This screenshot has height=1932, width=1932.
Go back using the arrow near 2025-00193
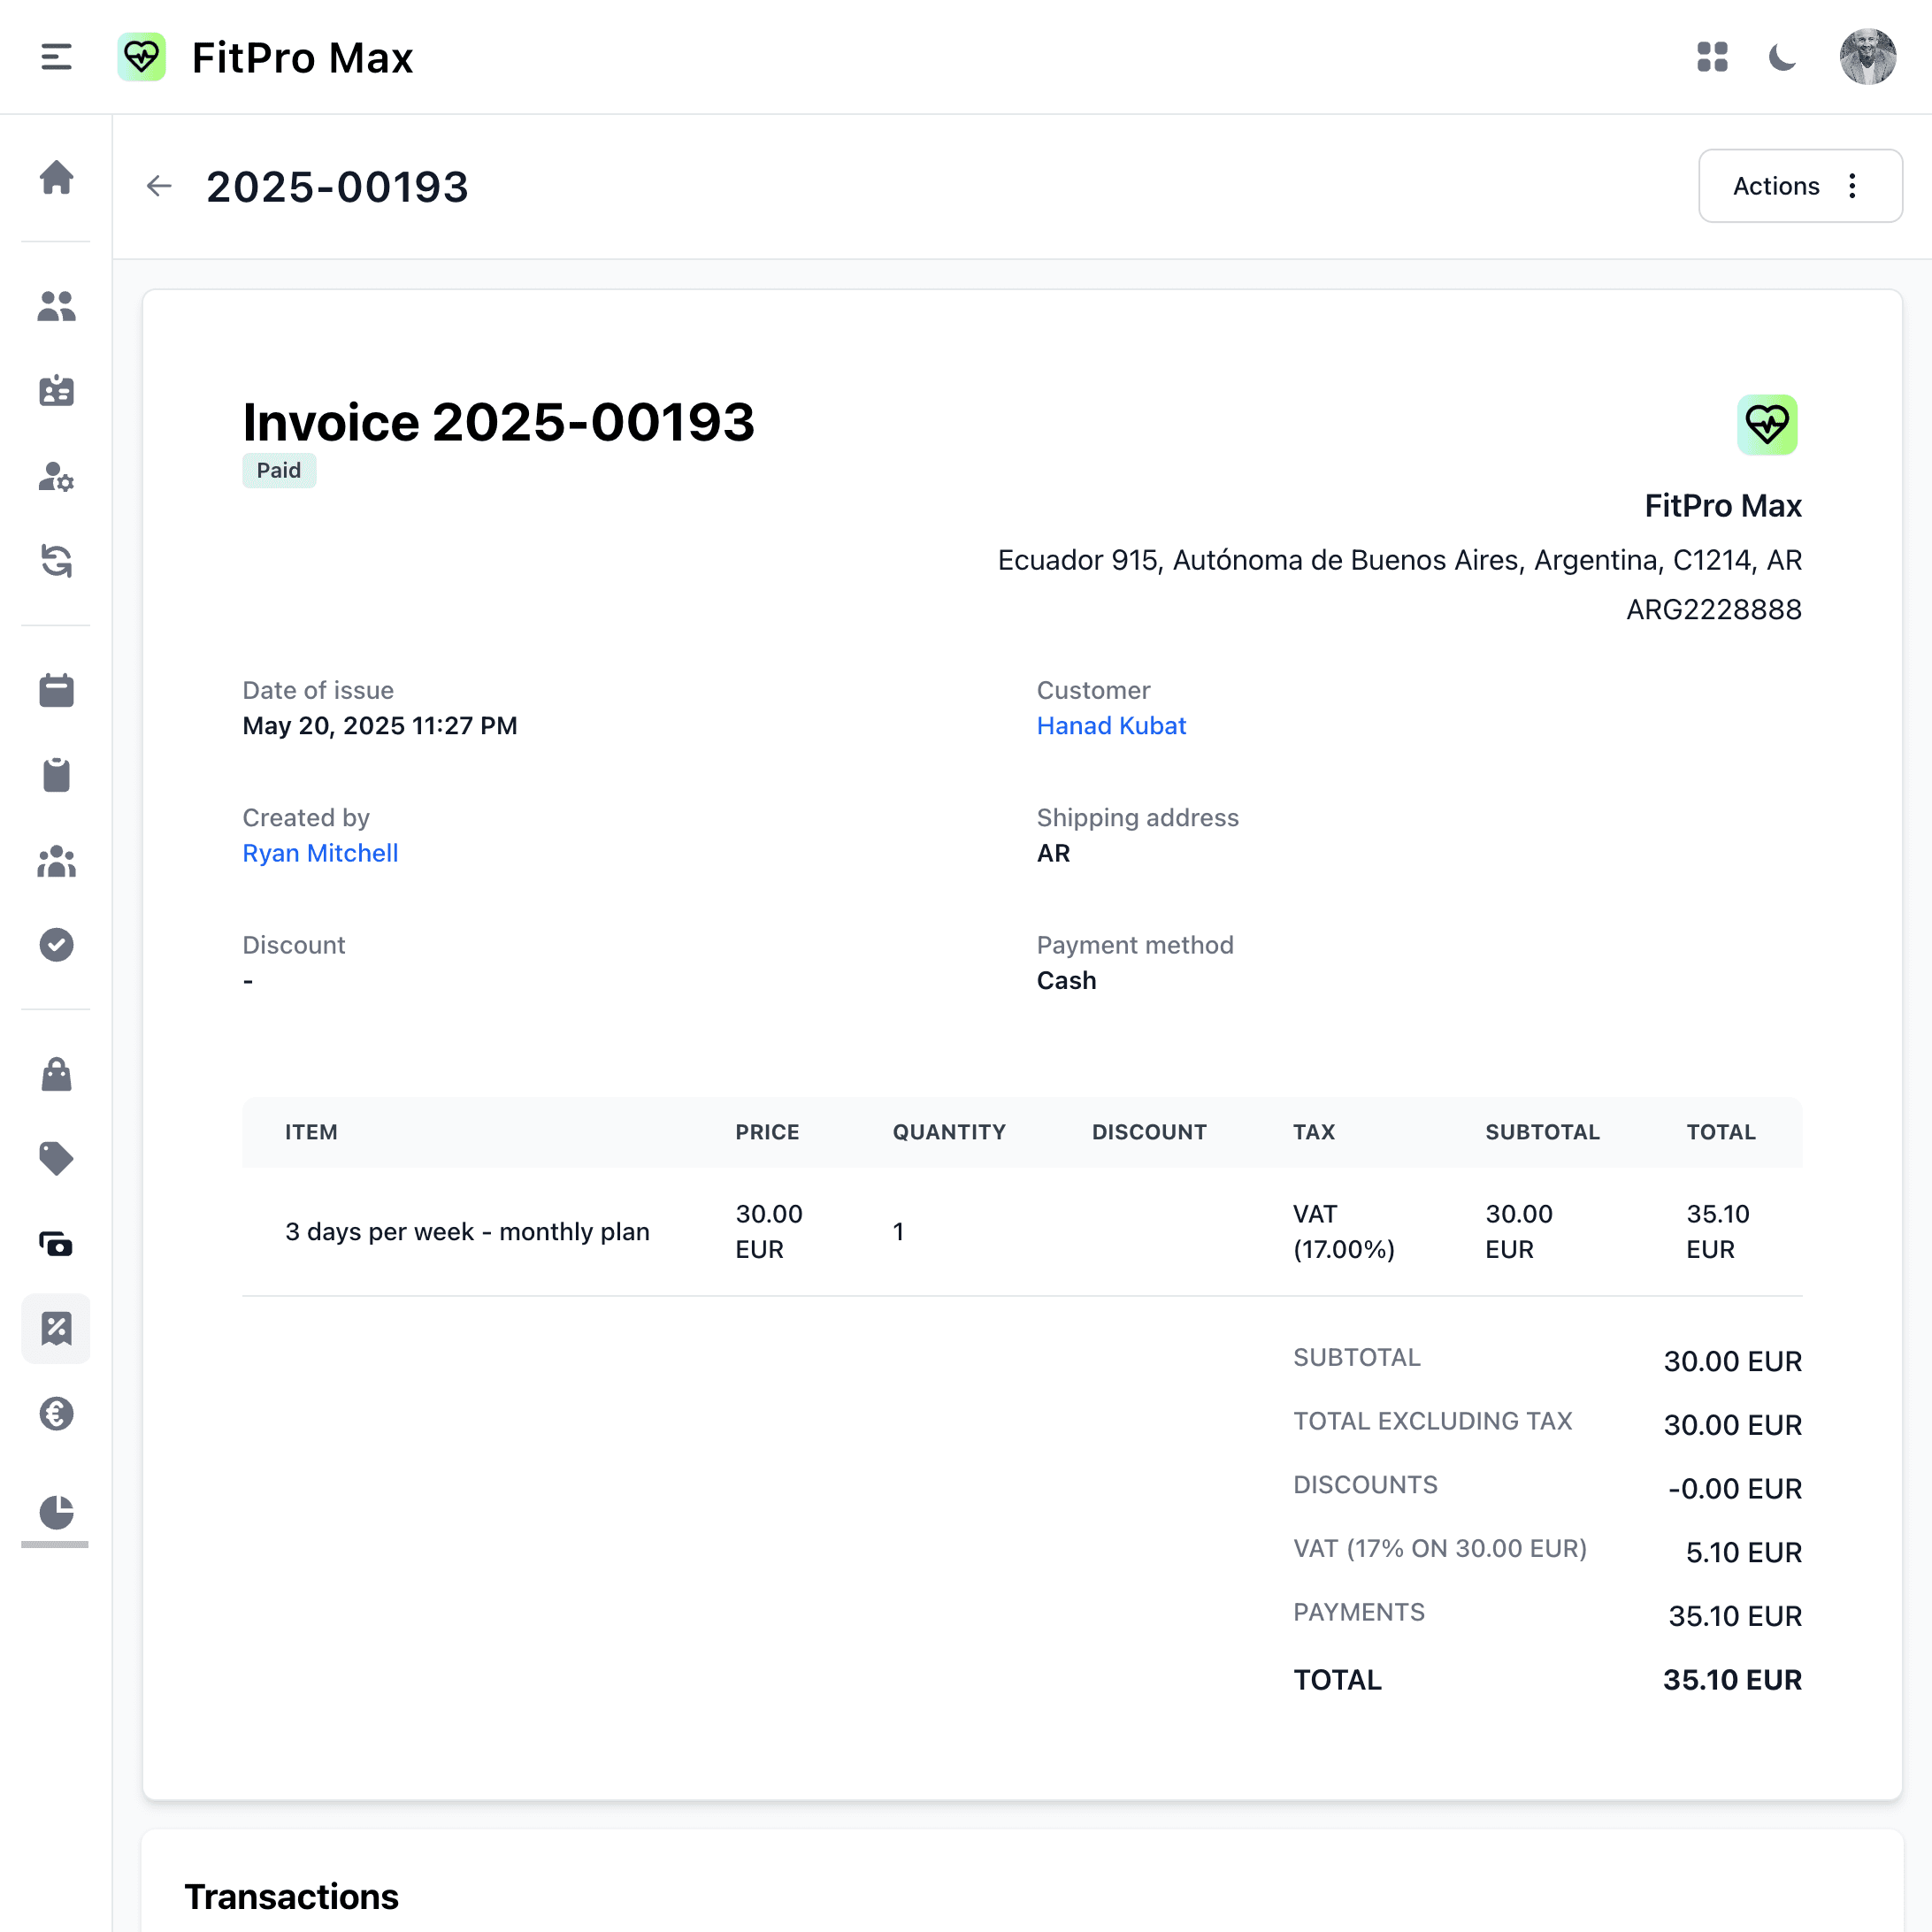pyautogui.click(x=160, y=186)
